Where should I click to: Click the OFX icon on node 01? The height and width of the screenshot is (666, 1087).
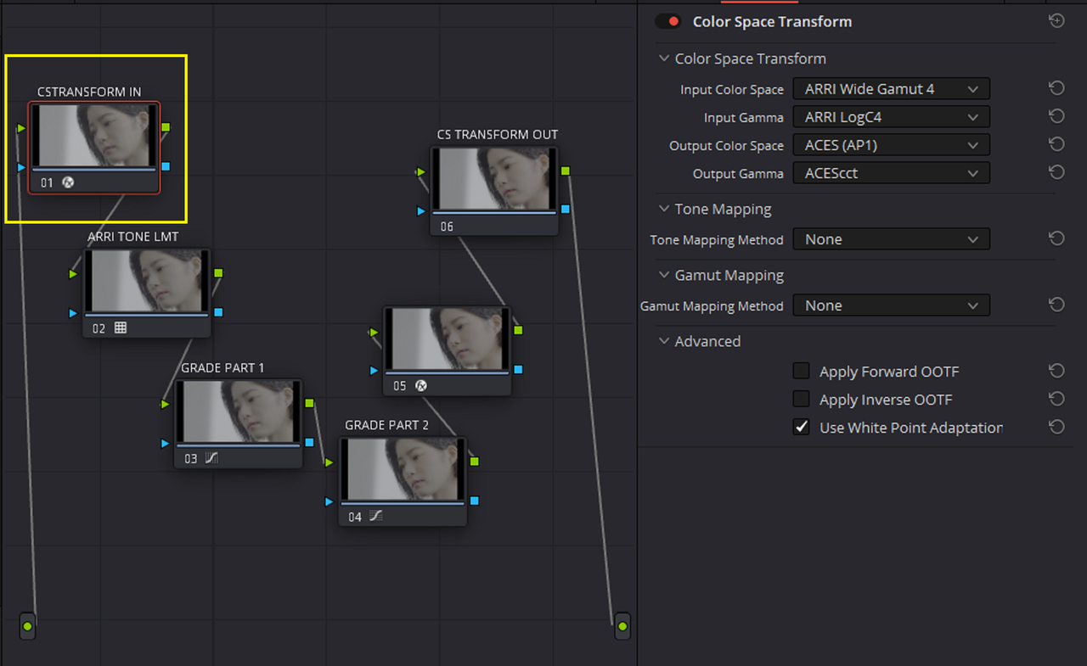(69, 182)
